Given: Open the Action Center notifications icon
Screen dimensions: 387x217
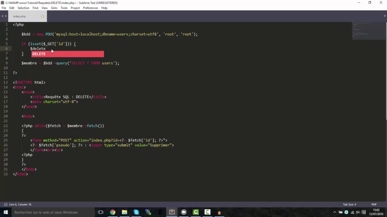Looking at the screenshot, I should click(x=364, y=212).
